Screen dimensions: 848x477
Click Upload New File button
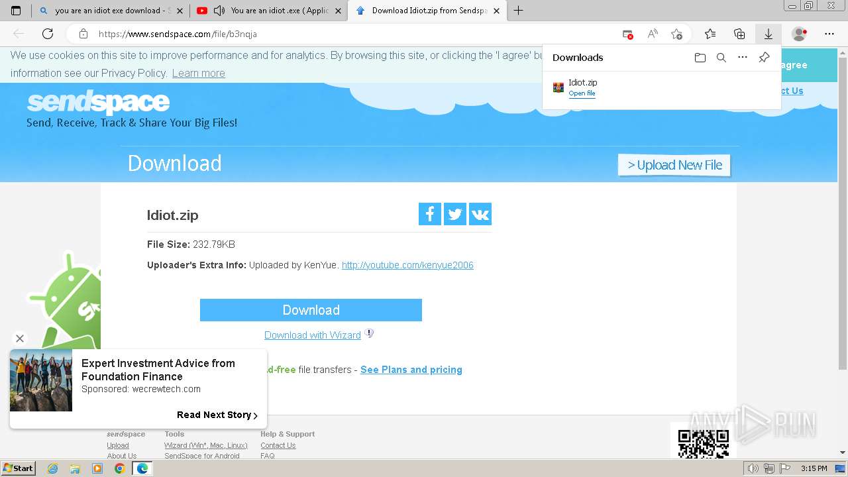[674, 165]
